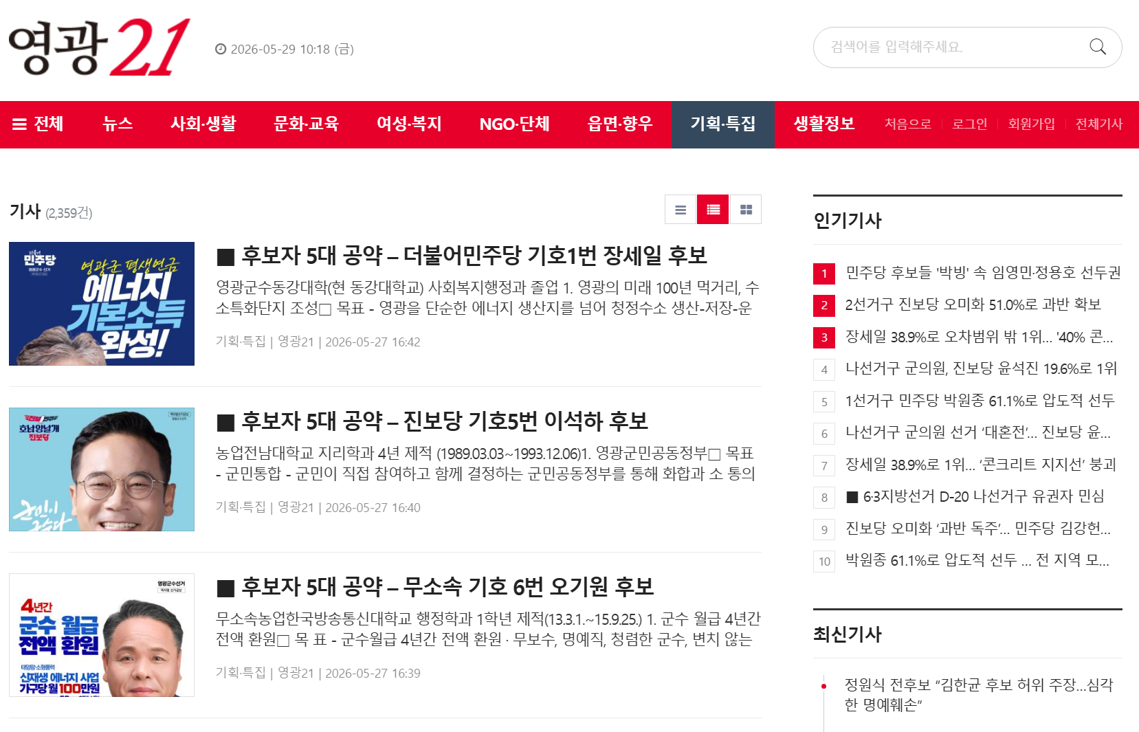
Task: Open the 회원가입 page
Action: (x=1031, y=124)
